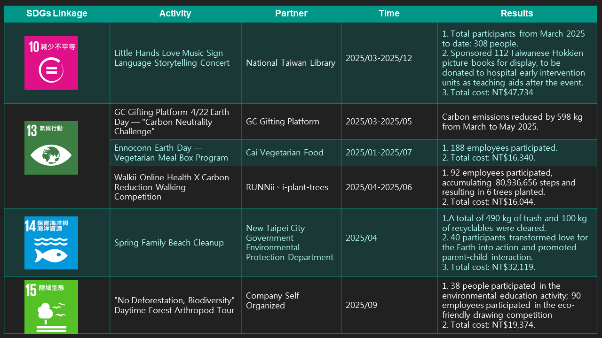This screenshot has width=602, height=338.
Task: Select the RUNNii i-plant-trees partner cell
Action: point(287,187)
